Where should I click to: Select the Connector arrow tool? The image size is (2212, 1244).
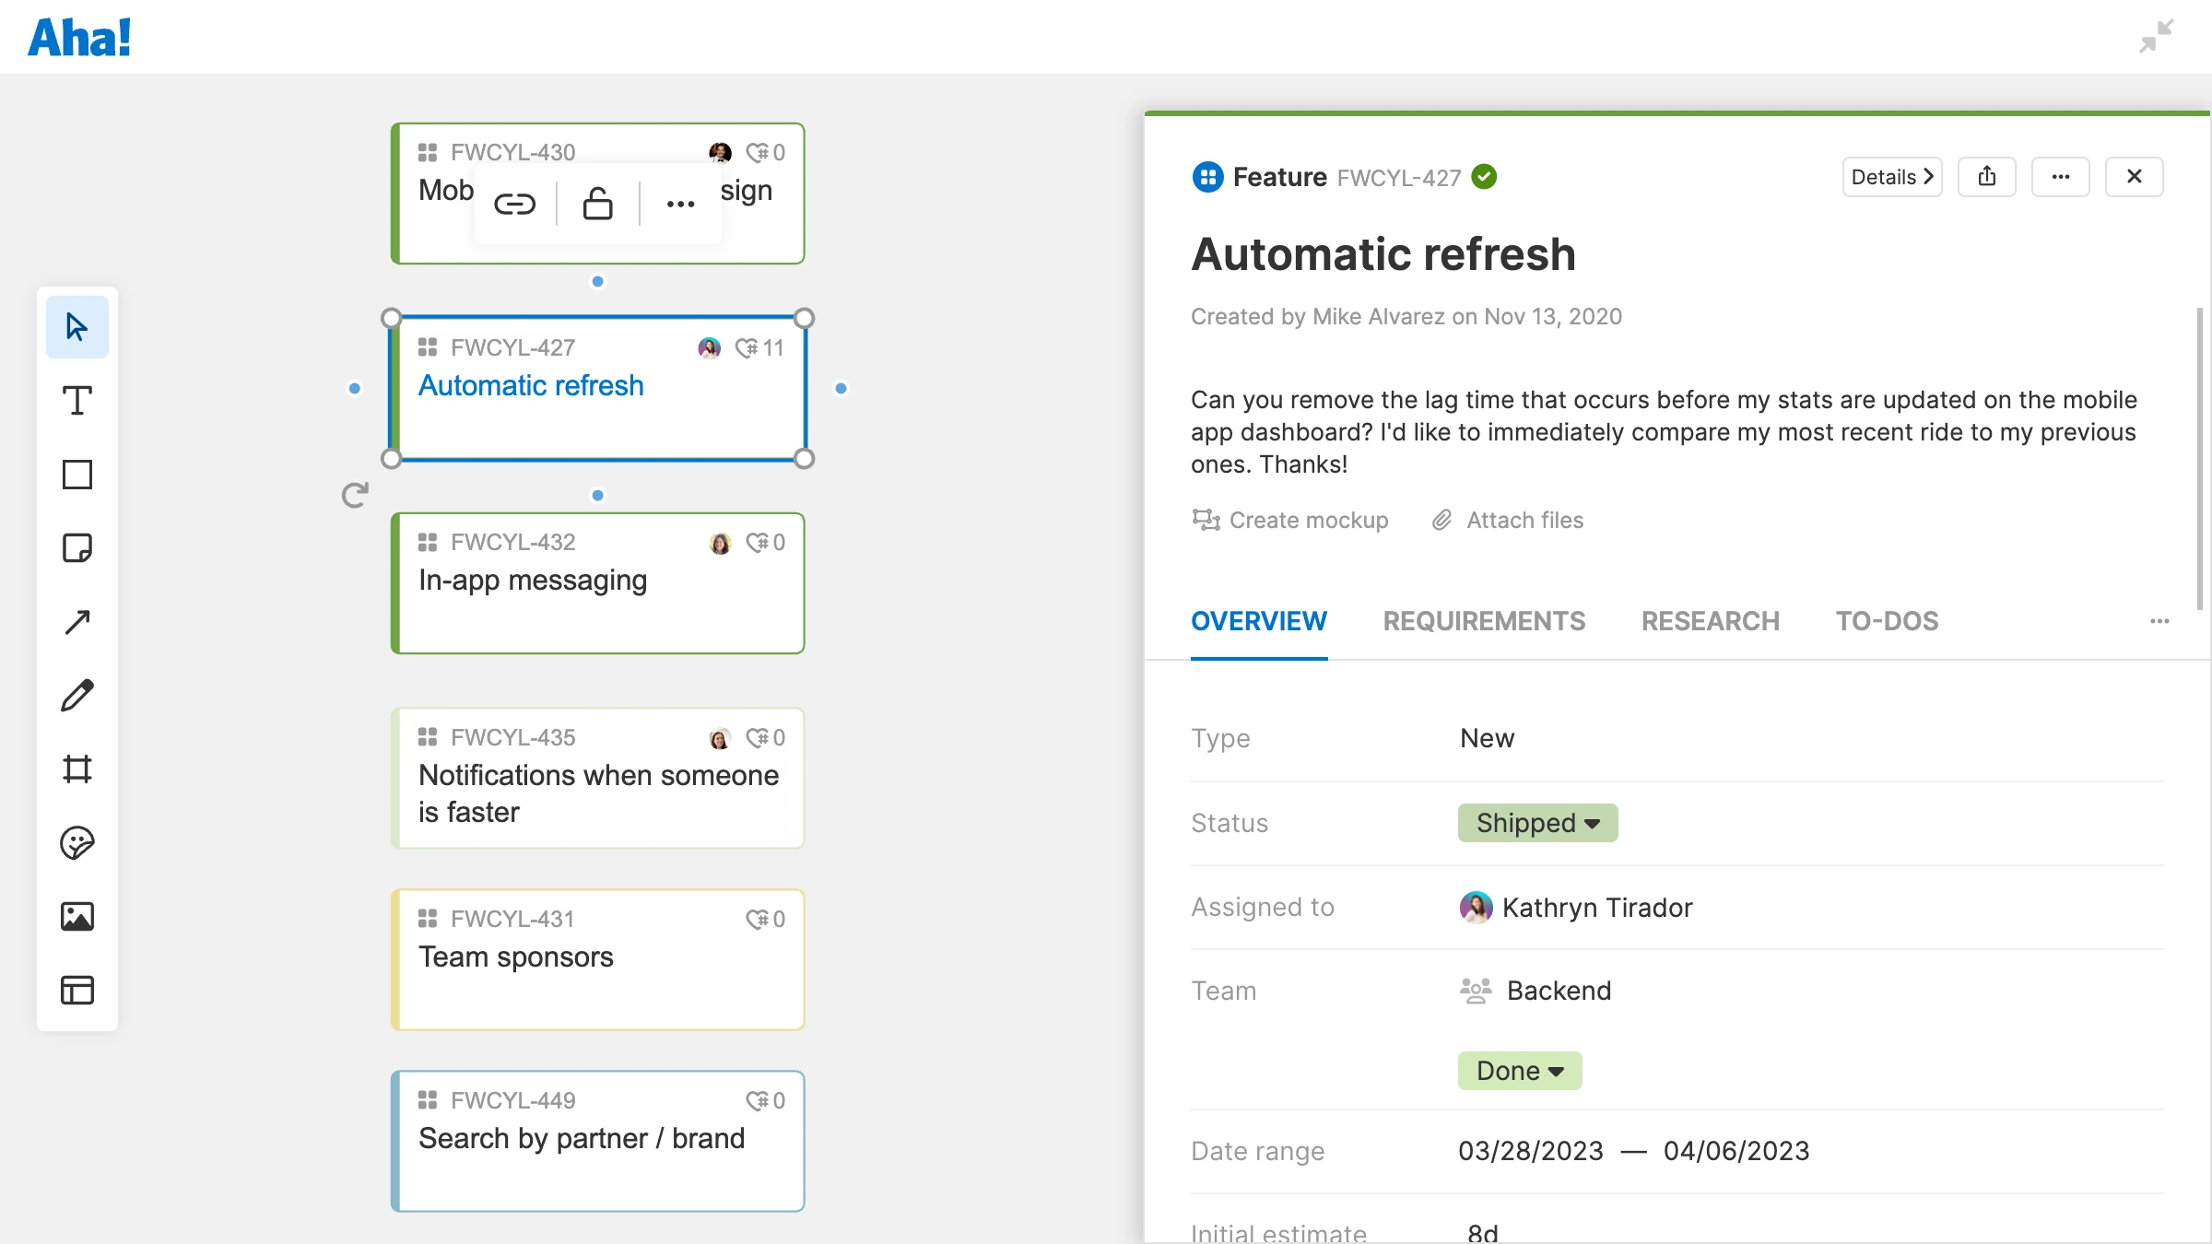(77, 621)
